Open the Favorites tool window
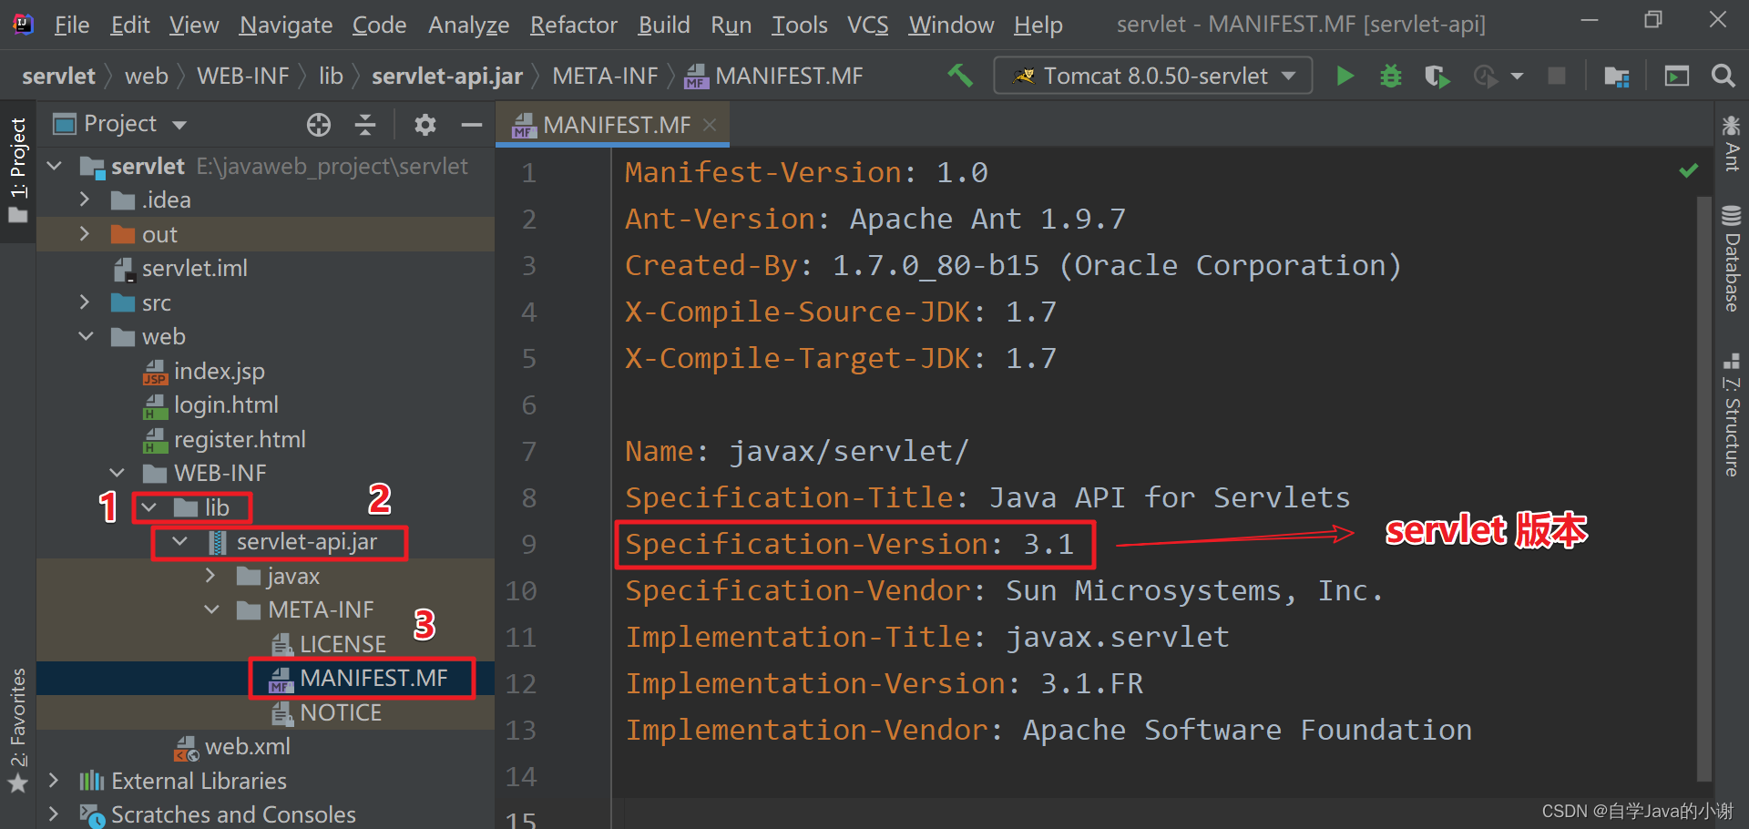The height and width of the screenshot is (829, 1749). coord(18,731)
